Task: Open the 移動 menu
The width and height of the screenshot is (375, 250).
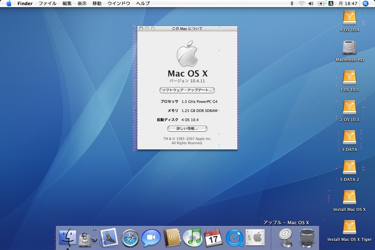Action: point(97,3)
